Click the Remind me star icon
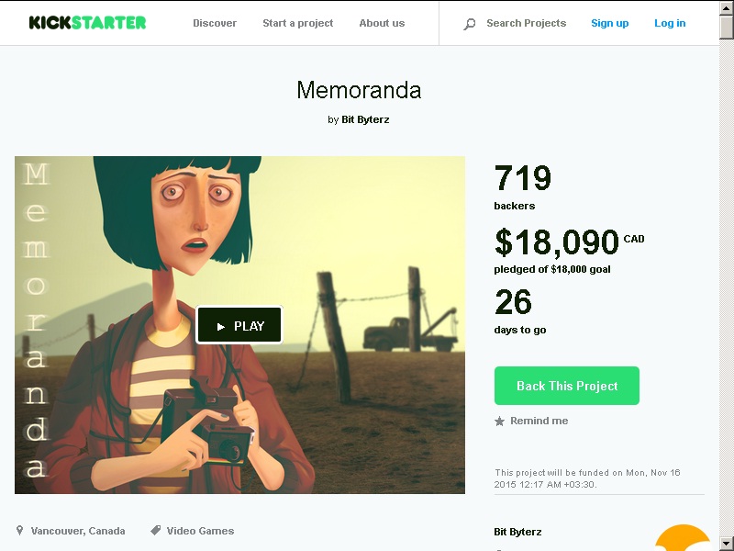This screenshot has width=734, height=551. click(499, 422)
